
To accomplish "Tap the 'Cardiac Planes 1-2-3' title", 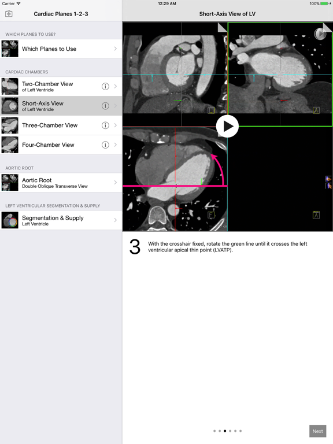I will (61, 14).
